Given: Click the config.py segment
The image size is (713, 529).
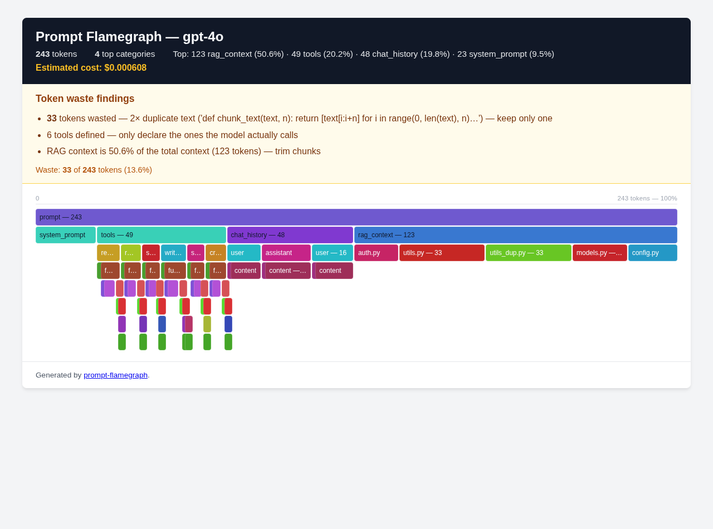Looking at the screenshot, I should coord(653,253).
